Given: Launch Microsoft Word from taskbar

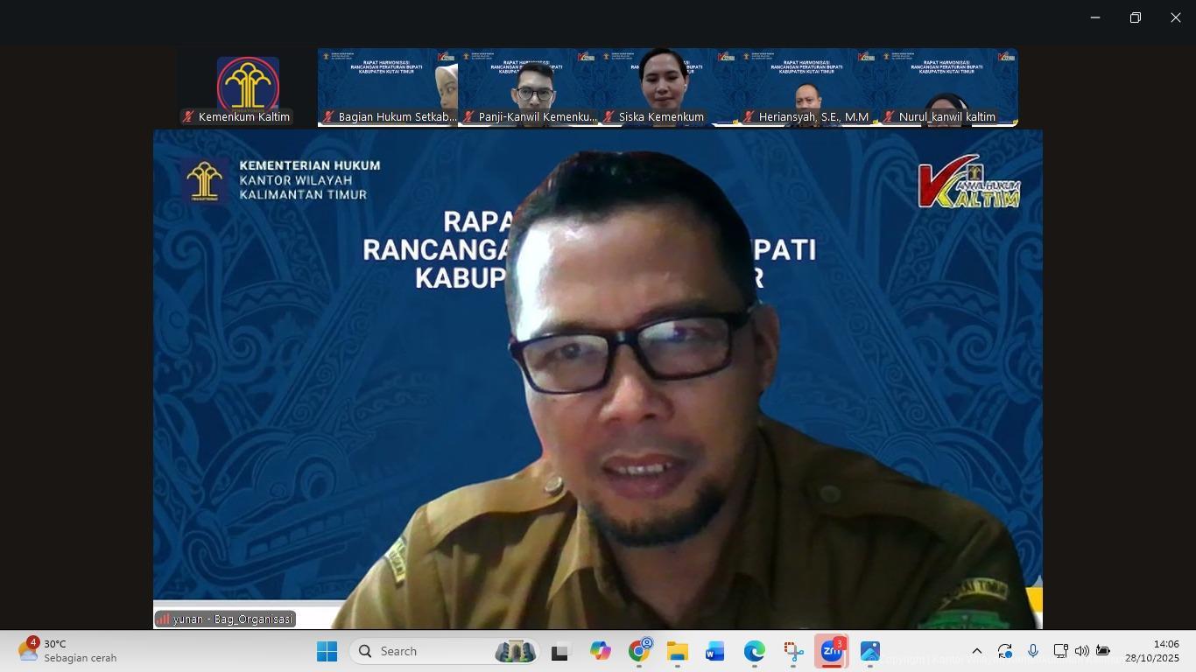Looking at the screenshot, I should [714, 652].
